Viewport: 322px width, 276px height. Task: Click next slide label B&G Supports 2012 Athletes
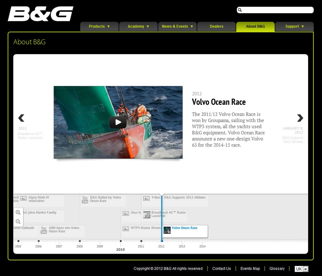[293, 140]
